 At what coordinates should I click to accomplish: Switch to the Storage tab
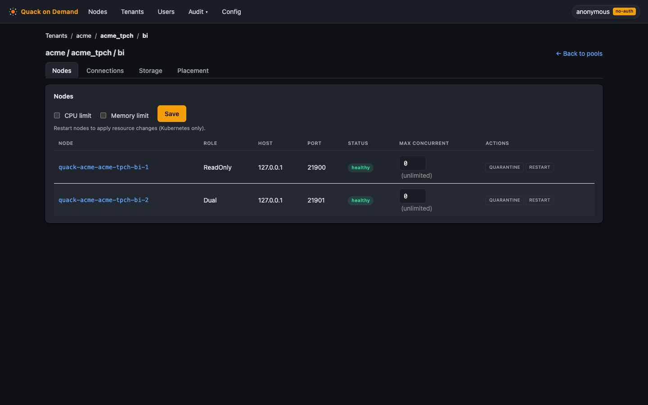click(150, 71)
